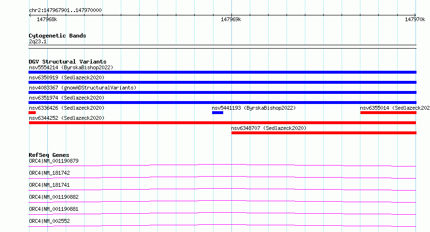Click the 147969k ruler tick label
Screen dimensions: 430x232
click(x=231, y=19)
